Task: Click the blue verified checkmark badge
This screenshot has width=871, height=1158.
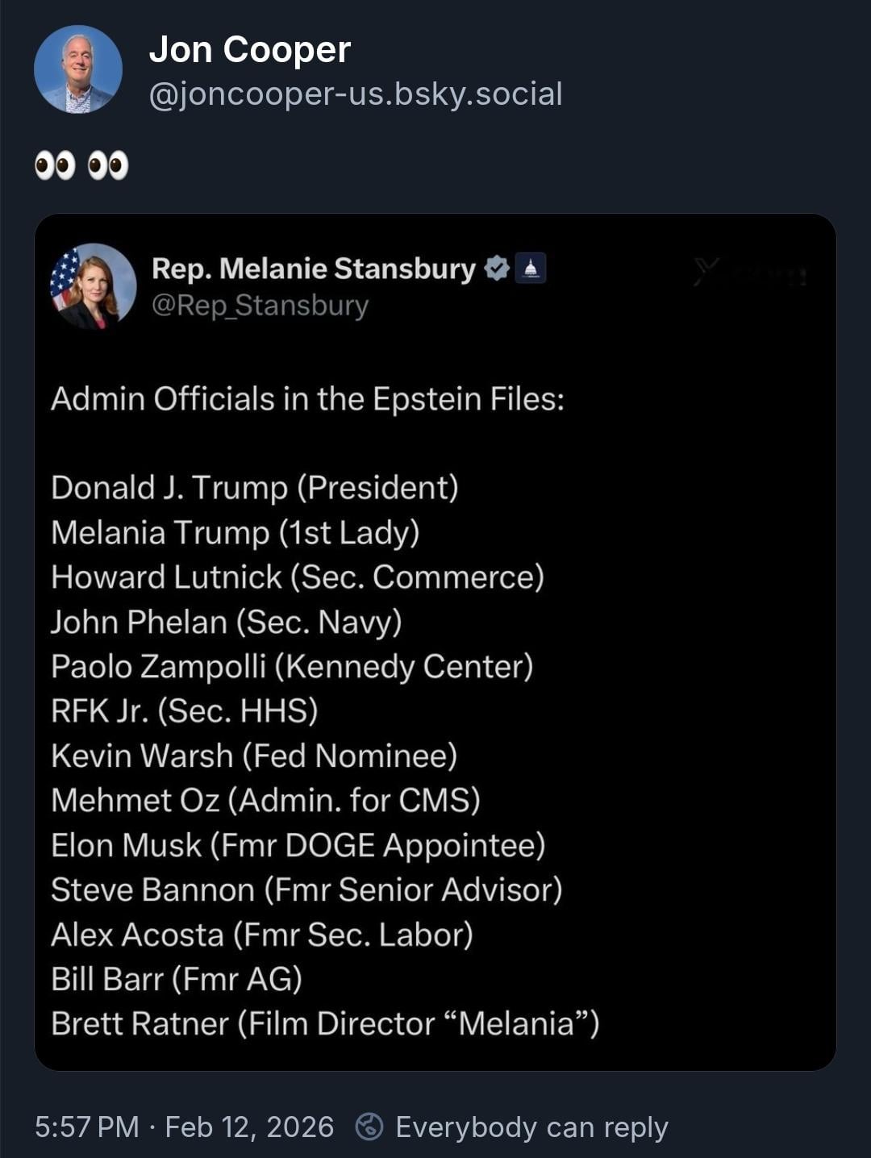Action: [497, 269]
